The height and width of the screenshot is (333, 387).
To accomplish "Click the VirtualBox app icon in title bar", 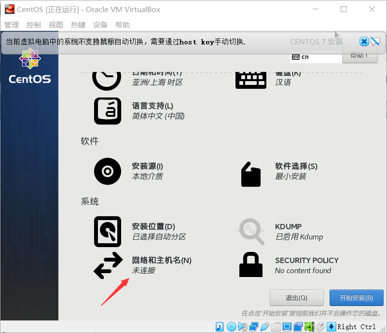I will click(10, 9).
